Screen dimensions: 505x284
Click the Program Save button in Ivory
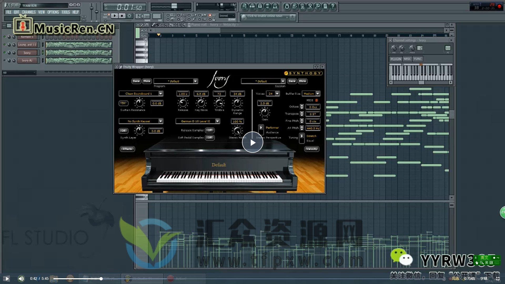[136, 81]
